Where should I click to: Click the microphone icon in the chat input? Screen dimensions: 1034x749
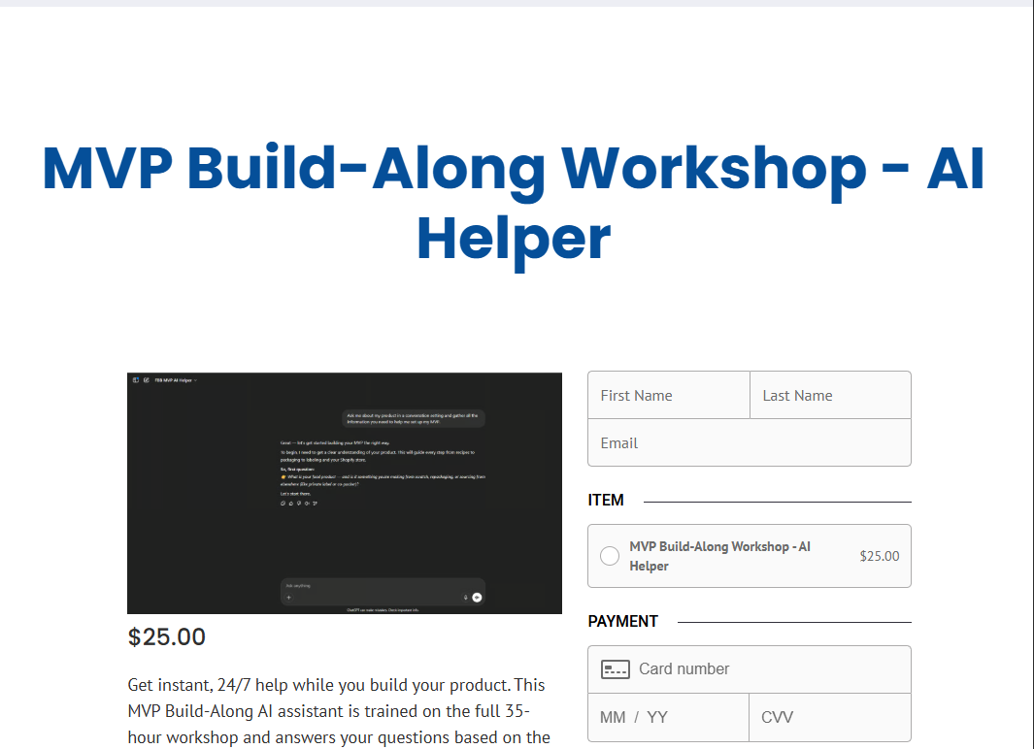[465, 597]
